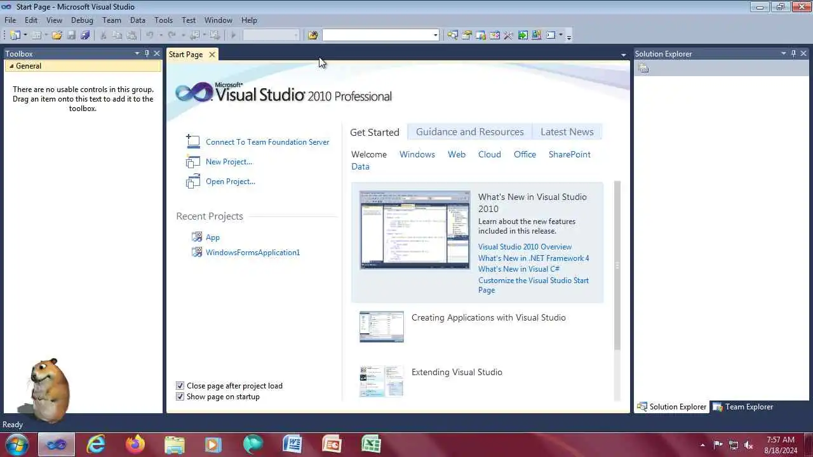Click the Connect To Team Foundation Server icon

(x=192, y=142)
